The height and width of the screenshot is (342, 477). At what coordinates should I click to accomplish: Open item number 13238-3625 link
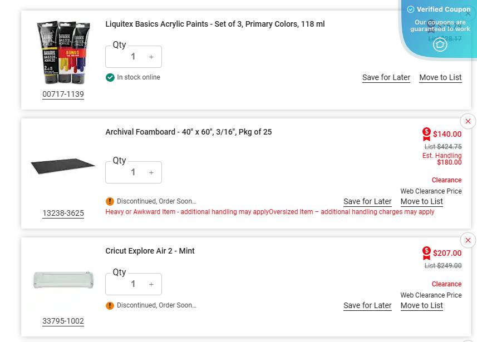pos(63,213)
